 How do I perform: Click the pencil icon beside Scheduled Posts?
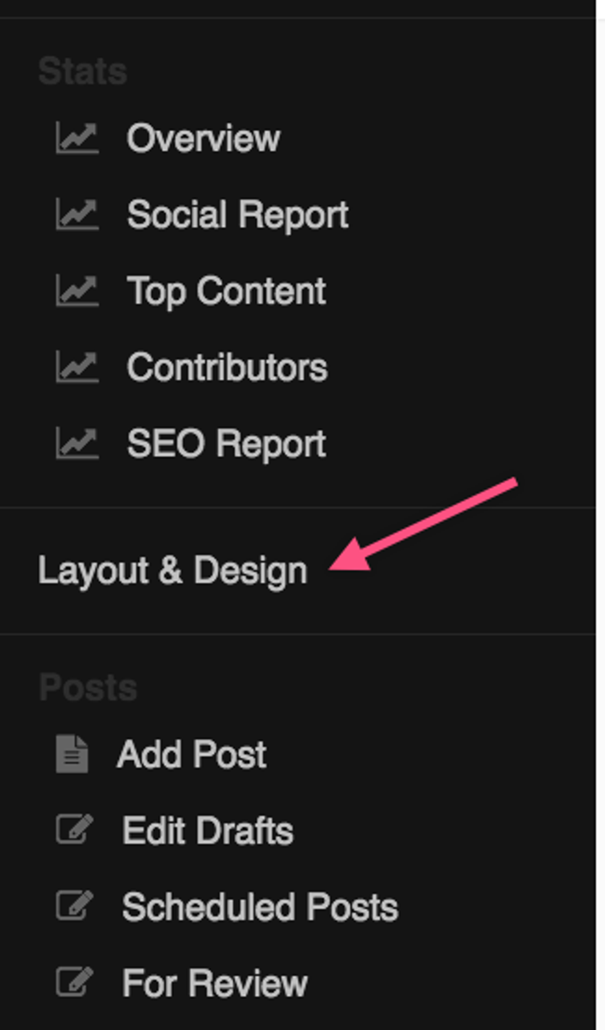[x=74, y=906]
